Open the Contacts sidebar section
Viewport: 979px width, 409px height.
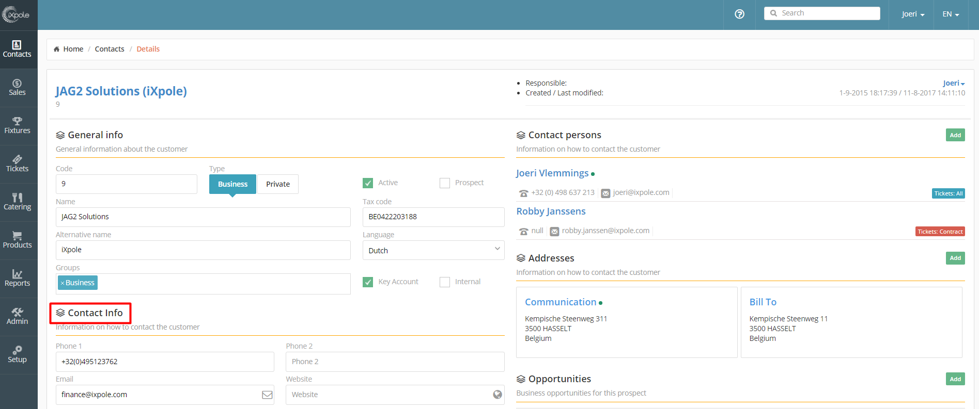[x=17, y=50]
